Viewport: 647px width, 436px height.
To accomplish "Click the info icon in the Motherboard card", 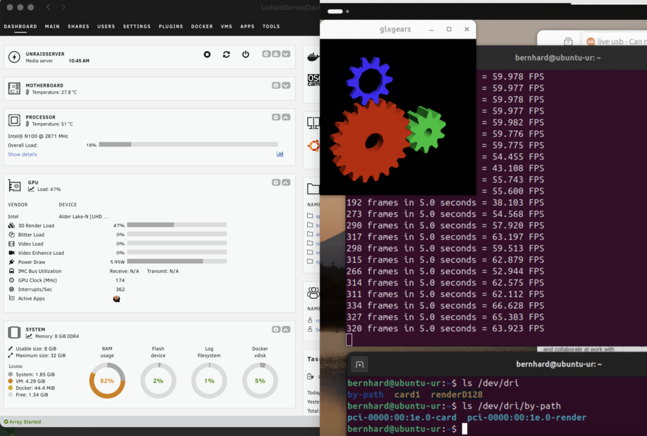I will (x=276, y=85).
